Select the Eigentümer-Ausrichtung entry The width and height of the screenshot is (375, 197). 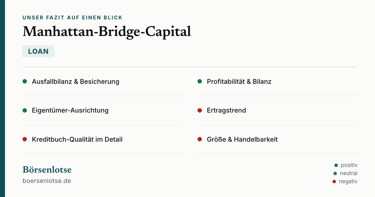tap(70, 110)
